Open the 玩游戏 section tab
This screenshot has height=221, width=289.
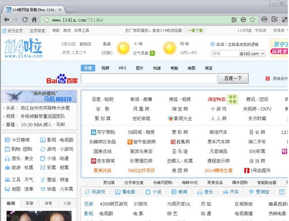tap(96, 192)
